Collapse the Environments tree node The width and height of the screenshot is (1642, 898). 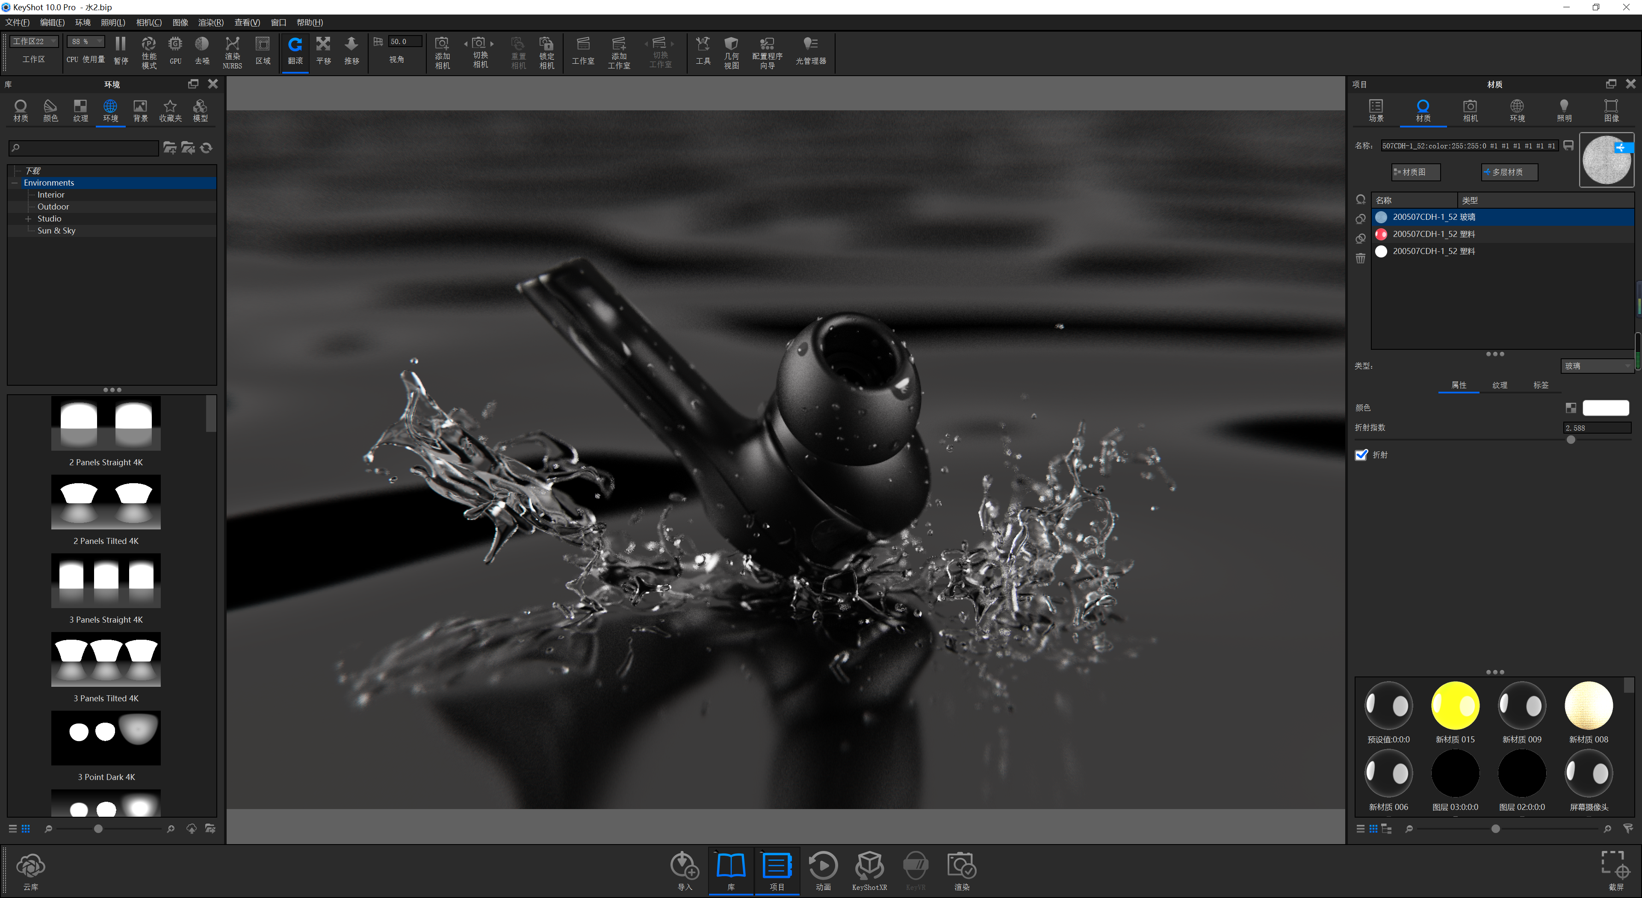(15, 183)
